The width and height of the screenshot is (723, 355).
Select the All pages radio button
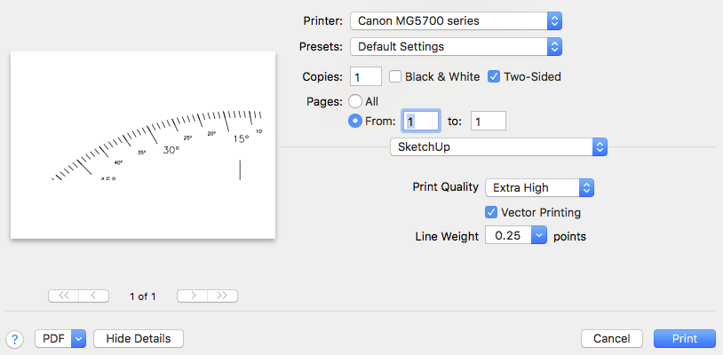pos(355,101)
